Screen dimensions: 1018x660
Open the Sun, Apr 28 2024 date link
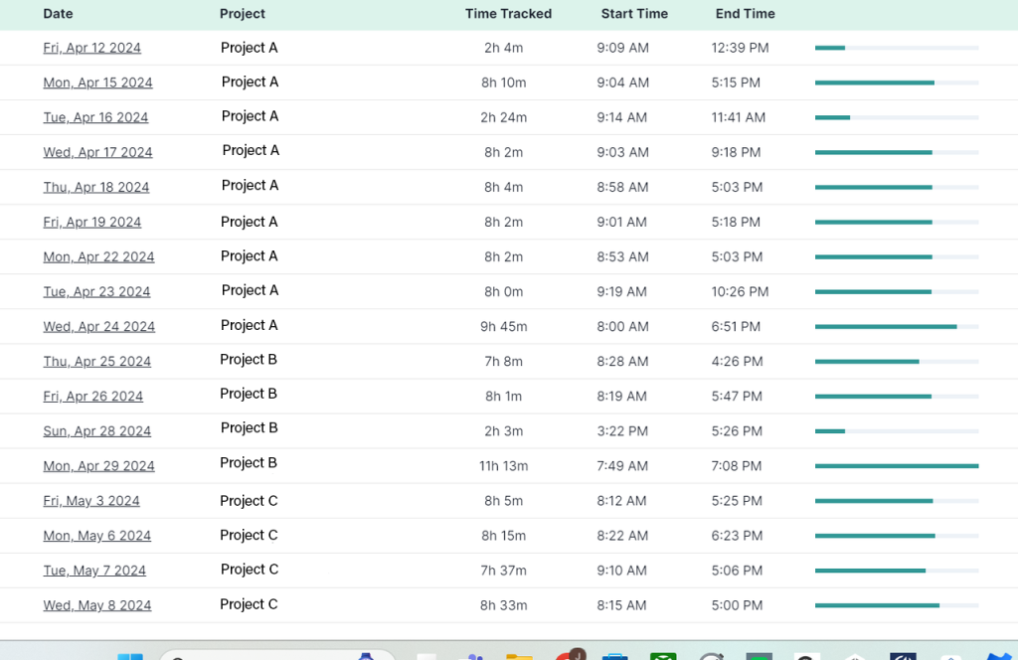96,431
